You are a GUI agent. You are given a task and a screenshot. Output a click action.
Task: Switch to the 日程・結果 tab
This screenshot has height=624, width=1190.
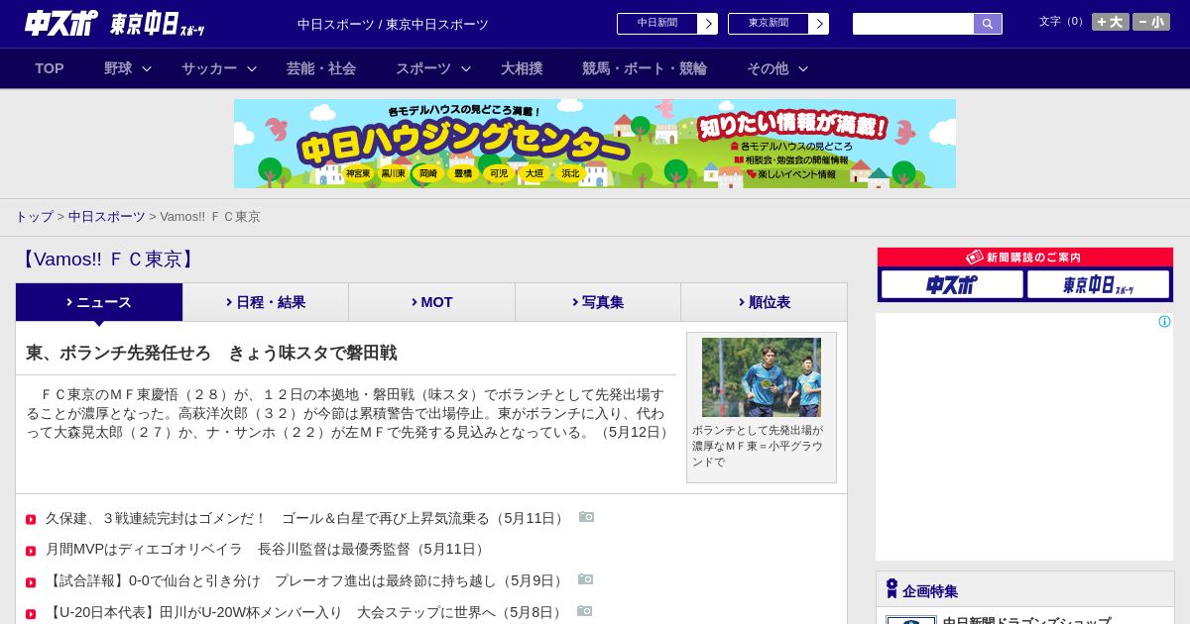(x=266, y=302)
